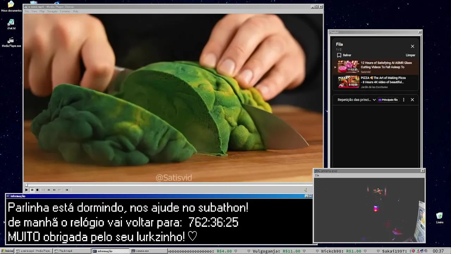Open the chat.txt desktop file
Screen dimensions: 451x254
(x=11, y=24)
